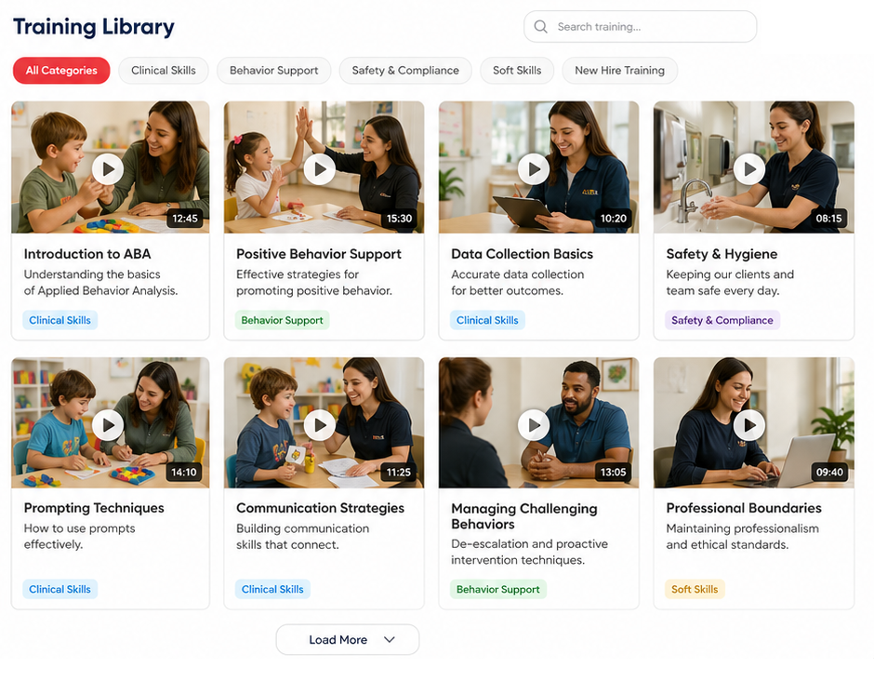Image resolution: width=874 pixels, height=681 pixels.
Task: Start the Safety & Hygiene video
Action: pos(749,168)
